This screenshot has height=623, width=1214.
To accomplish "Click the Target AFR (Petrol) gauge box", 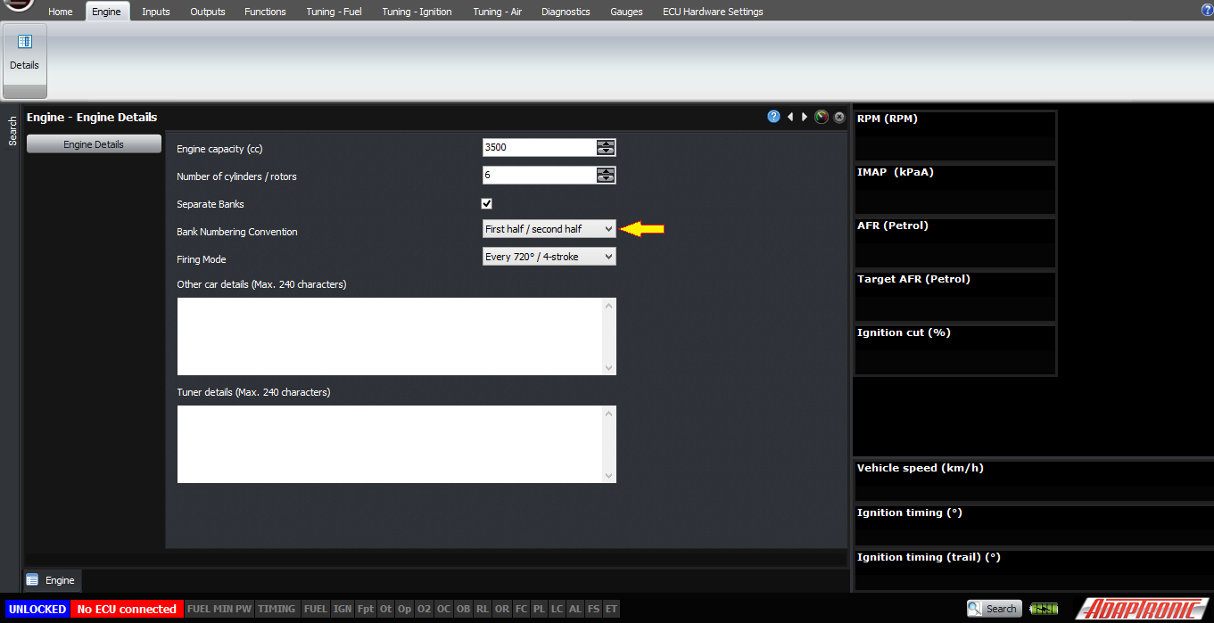I will click(955, 296).
